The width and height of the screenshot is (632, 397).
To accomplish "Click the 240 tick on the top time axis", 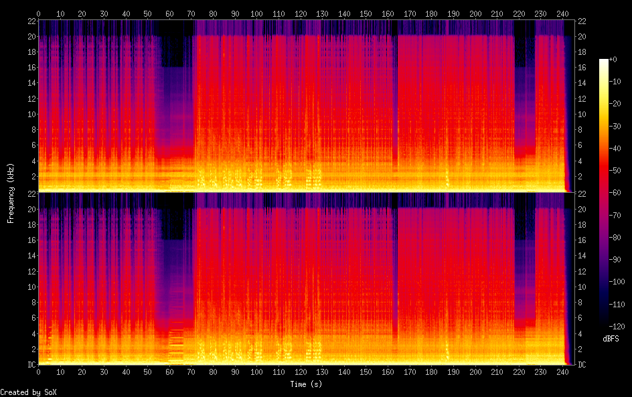I will 562,13.
